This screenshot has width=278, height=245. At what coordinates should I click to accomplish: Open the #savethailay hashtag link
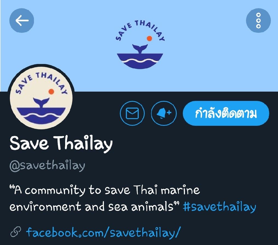pos(219,207)
